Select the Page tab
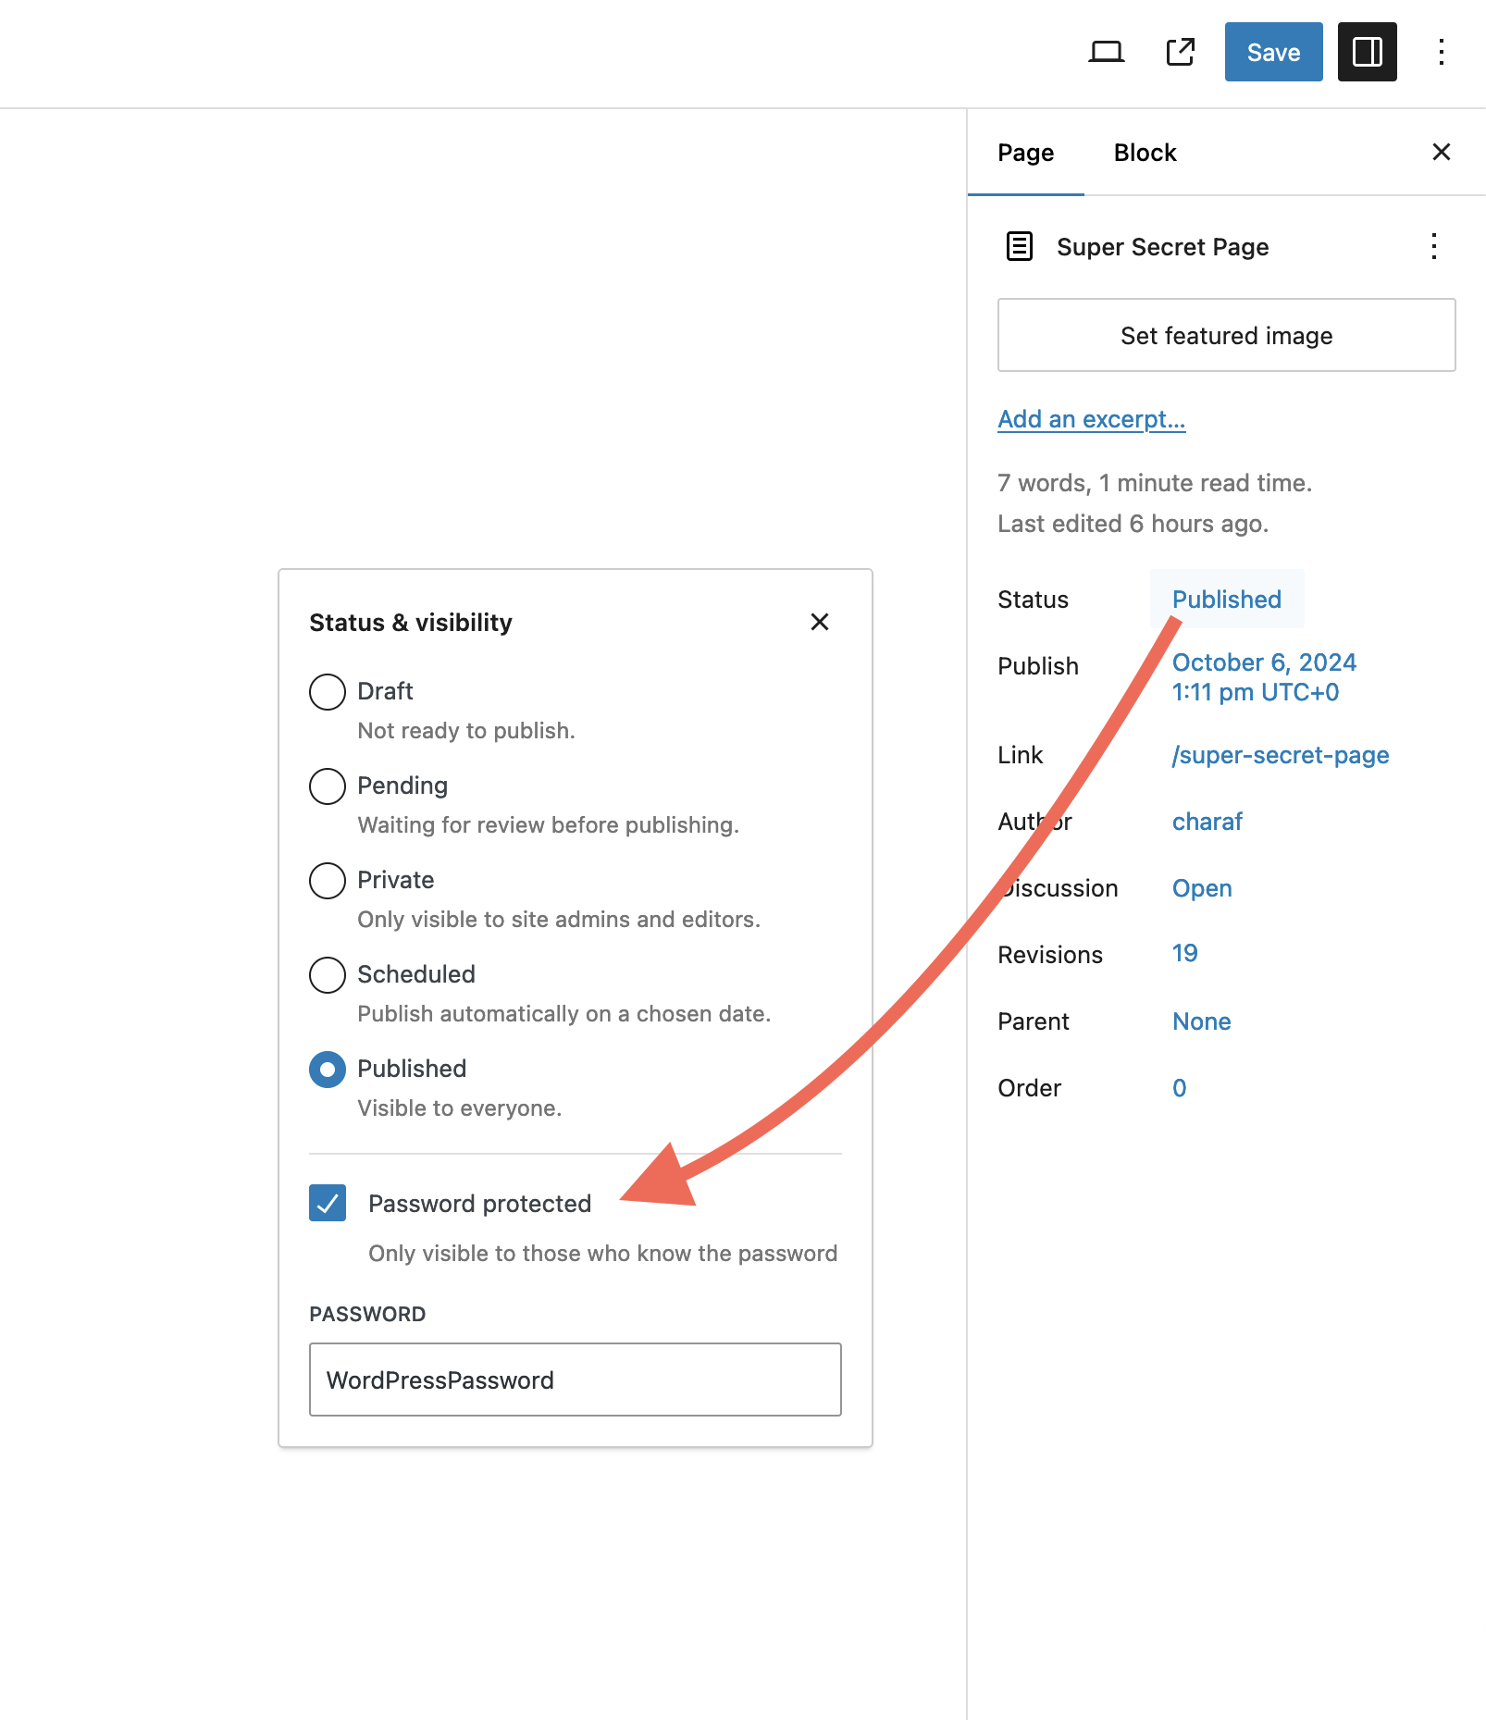 [1025, 153]
